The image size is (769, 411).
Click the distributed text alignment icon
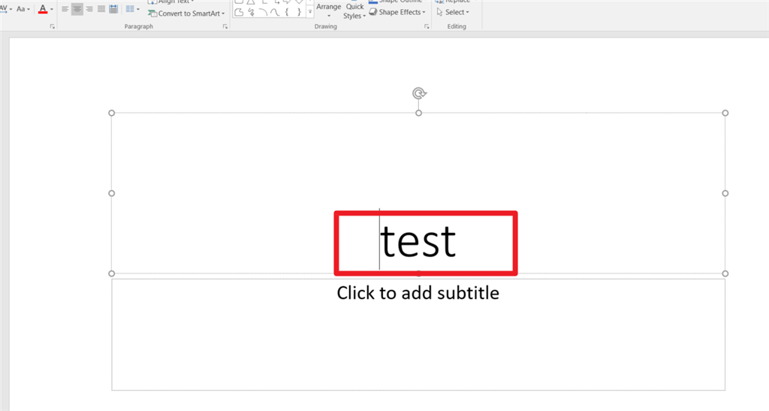[x=113, y=9]
